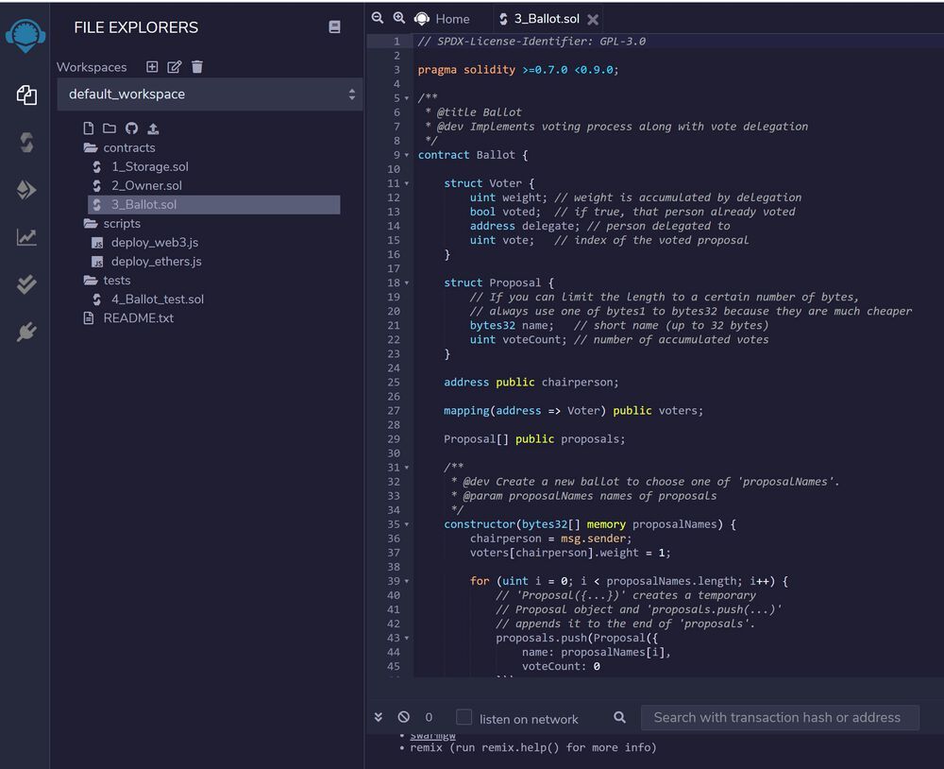Open the Plugin manager plug icon
Screen dimensions: 944x769
25,331
